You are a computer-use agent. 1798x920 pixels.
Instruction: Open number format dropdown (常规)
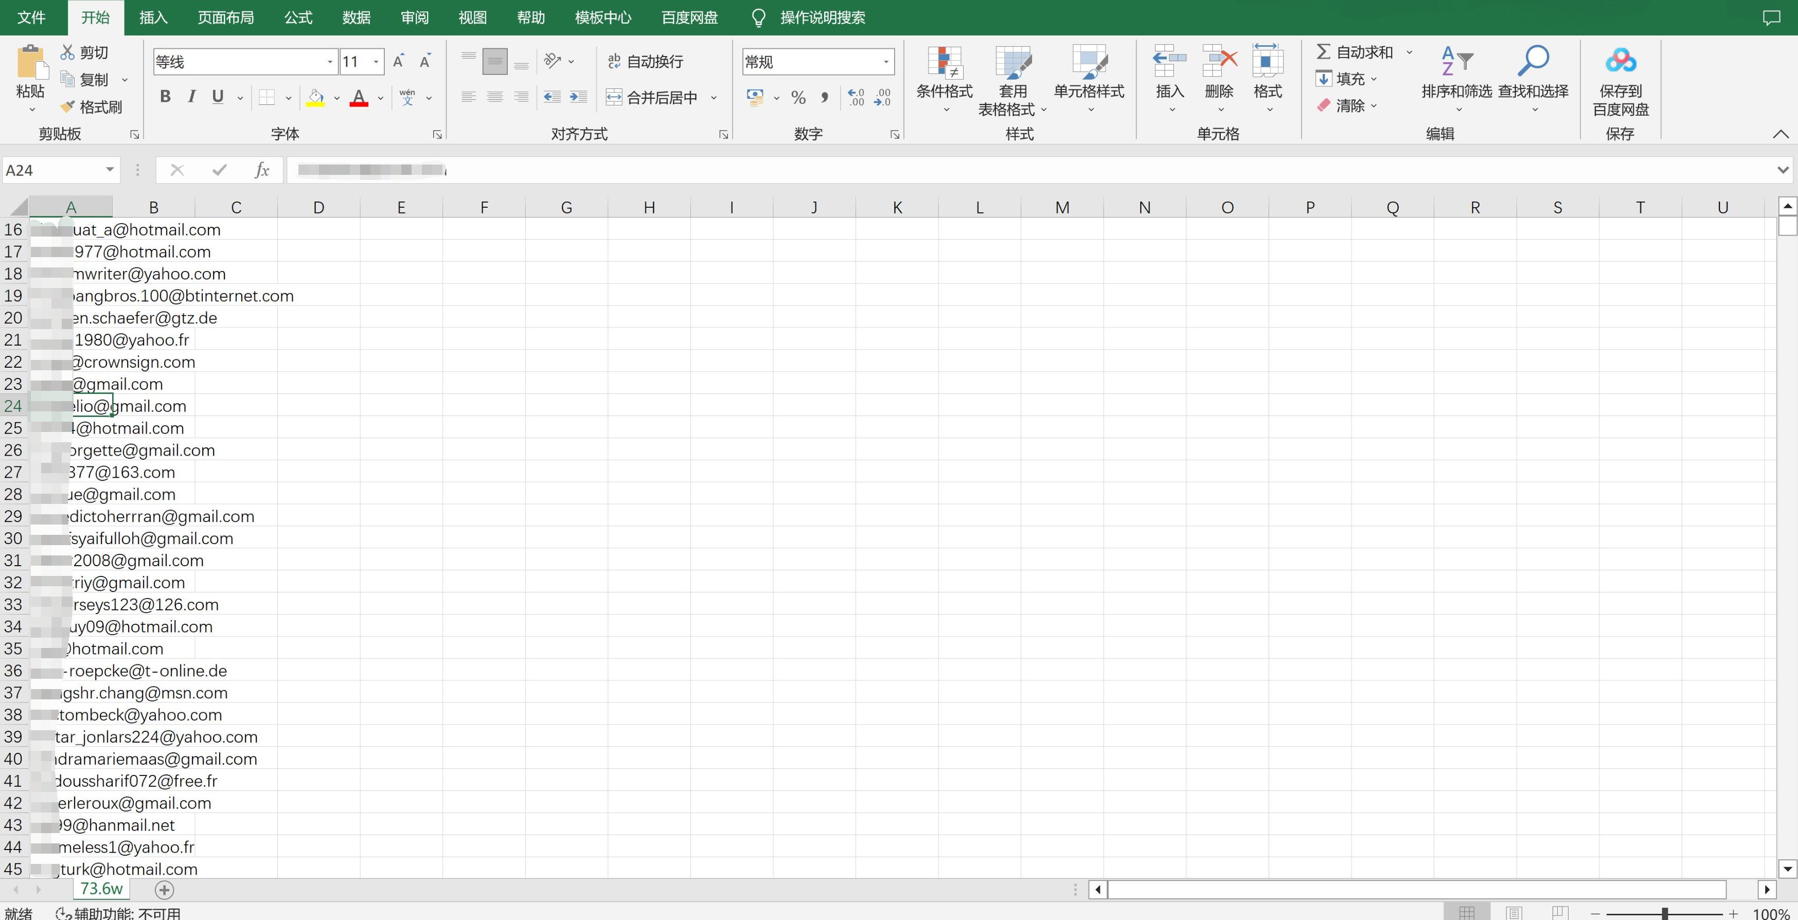pyautogui.click(x=886, y=62)
